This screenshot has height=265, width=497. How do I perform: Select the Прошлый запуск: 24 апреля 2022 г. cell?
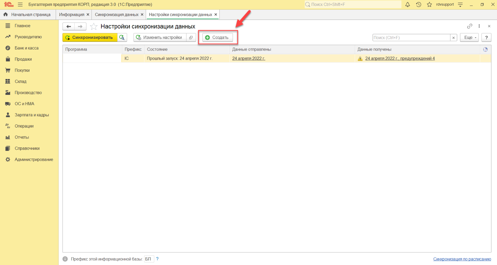[187, 58]
